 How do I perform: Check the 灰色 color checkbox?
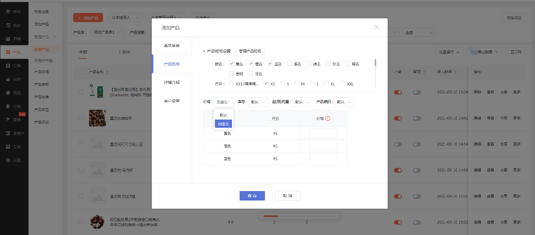(x=328, y=64)
